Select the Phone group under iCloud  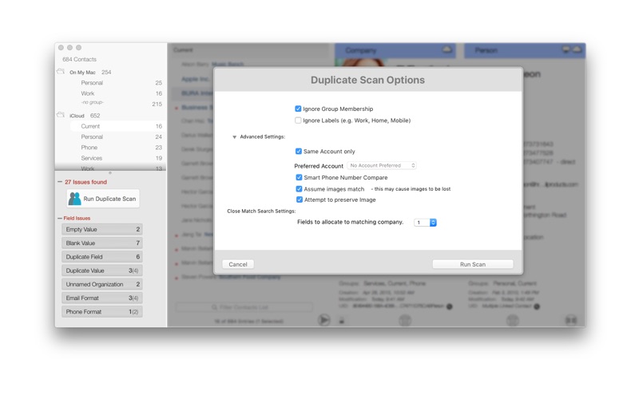click(x=118, y=148)
